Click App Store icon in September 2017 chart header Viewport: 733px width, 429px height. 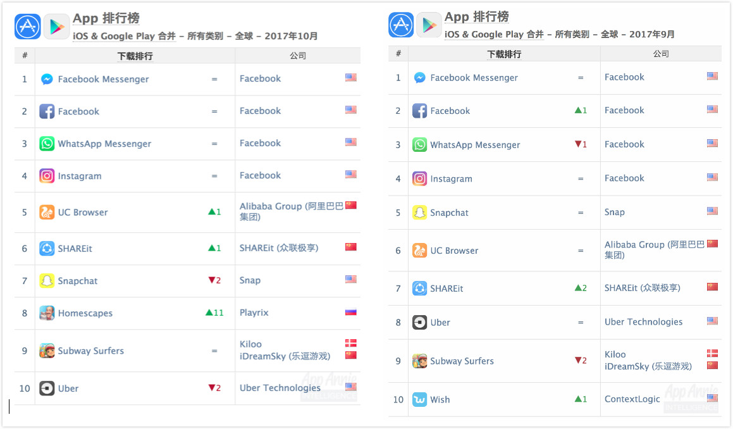[x=401, y=25]
